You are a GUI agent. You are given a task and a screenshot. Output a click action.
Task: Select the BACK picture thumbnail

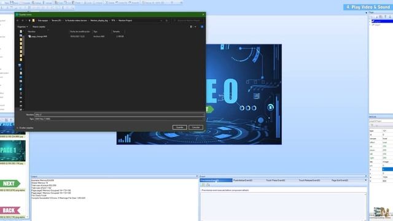[10, 210]
